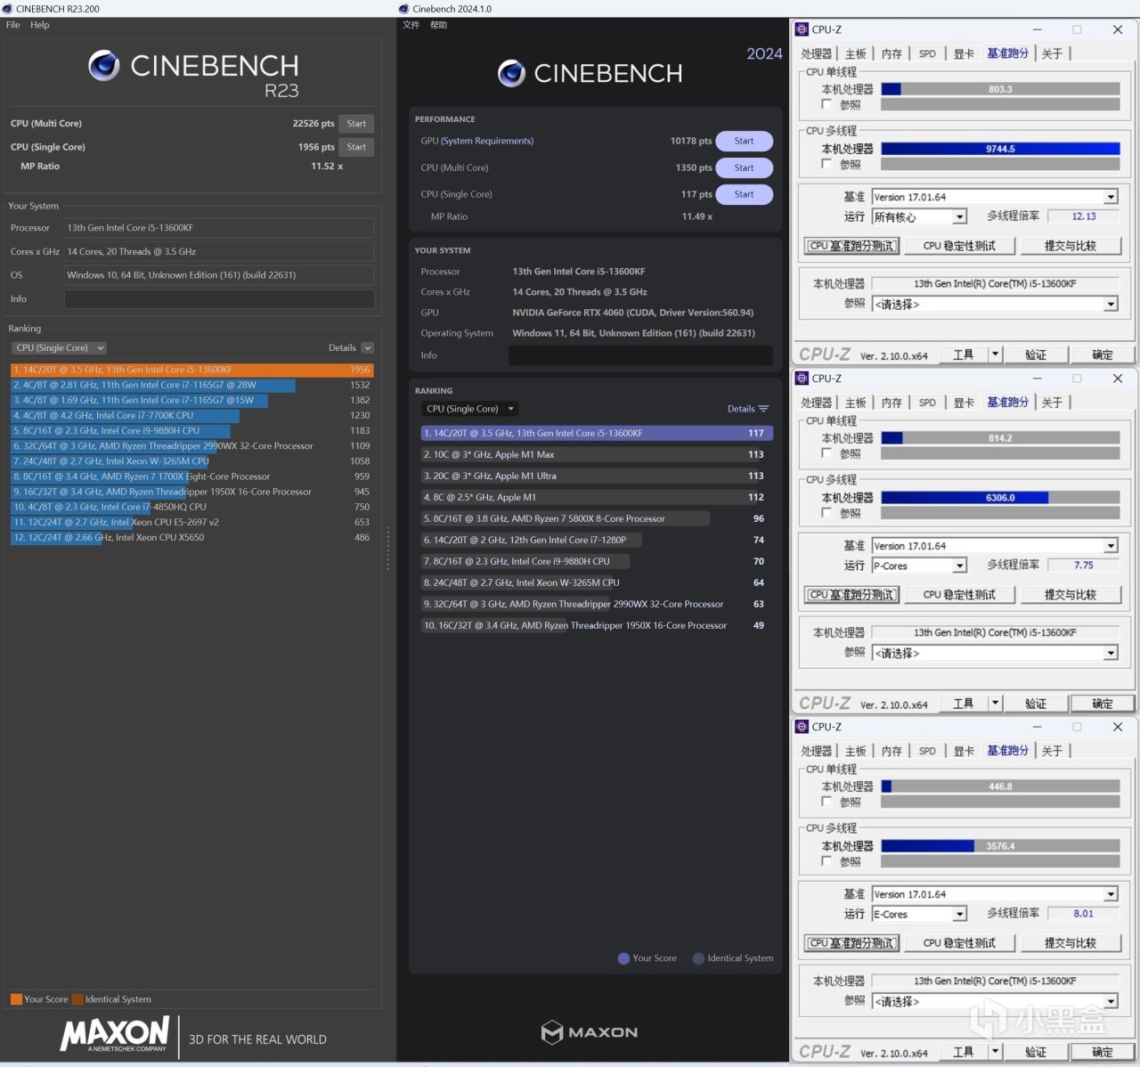This screenshot has width=1140, height=1067.
Task: Switch to 关于 tab in E-Cores CPU-Z window
Action: (x=1052, y=752)
